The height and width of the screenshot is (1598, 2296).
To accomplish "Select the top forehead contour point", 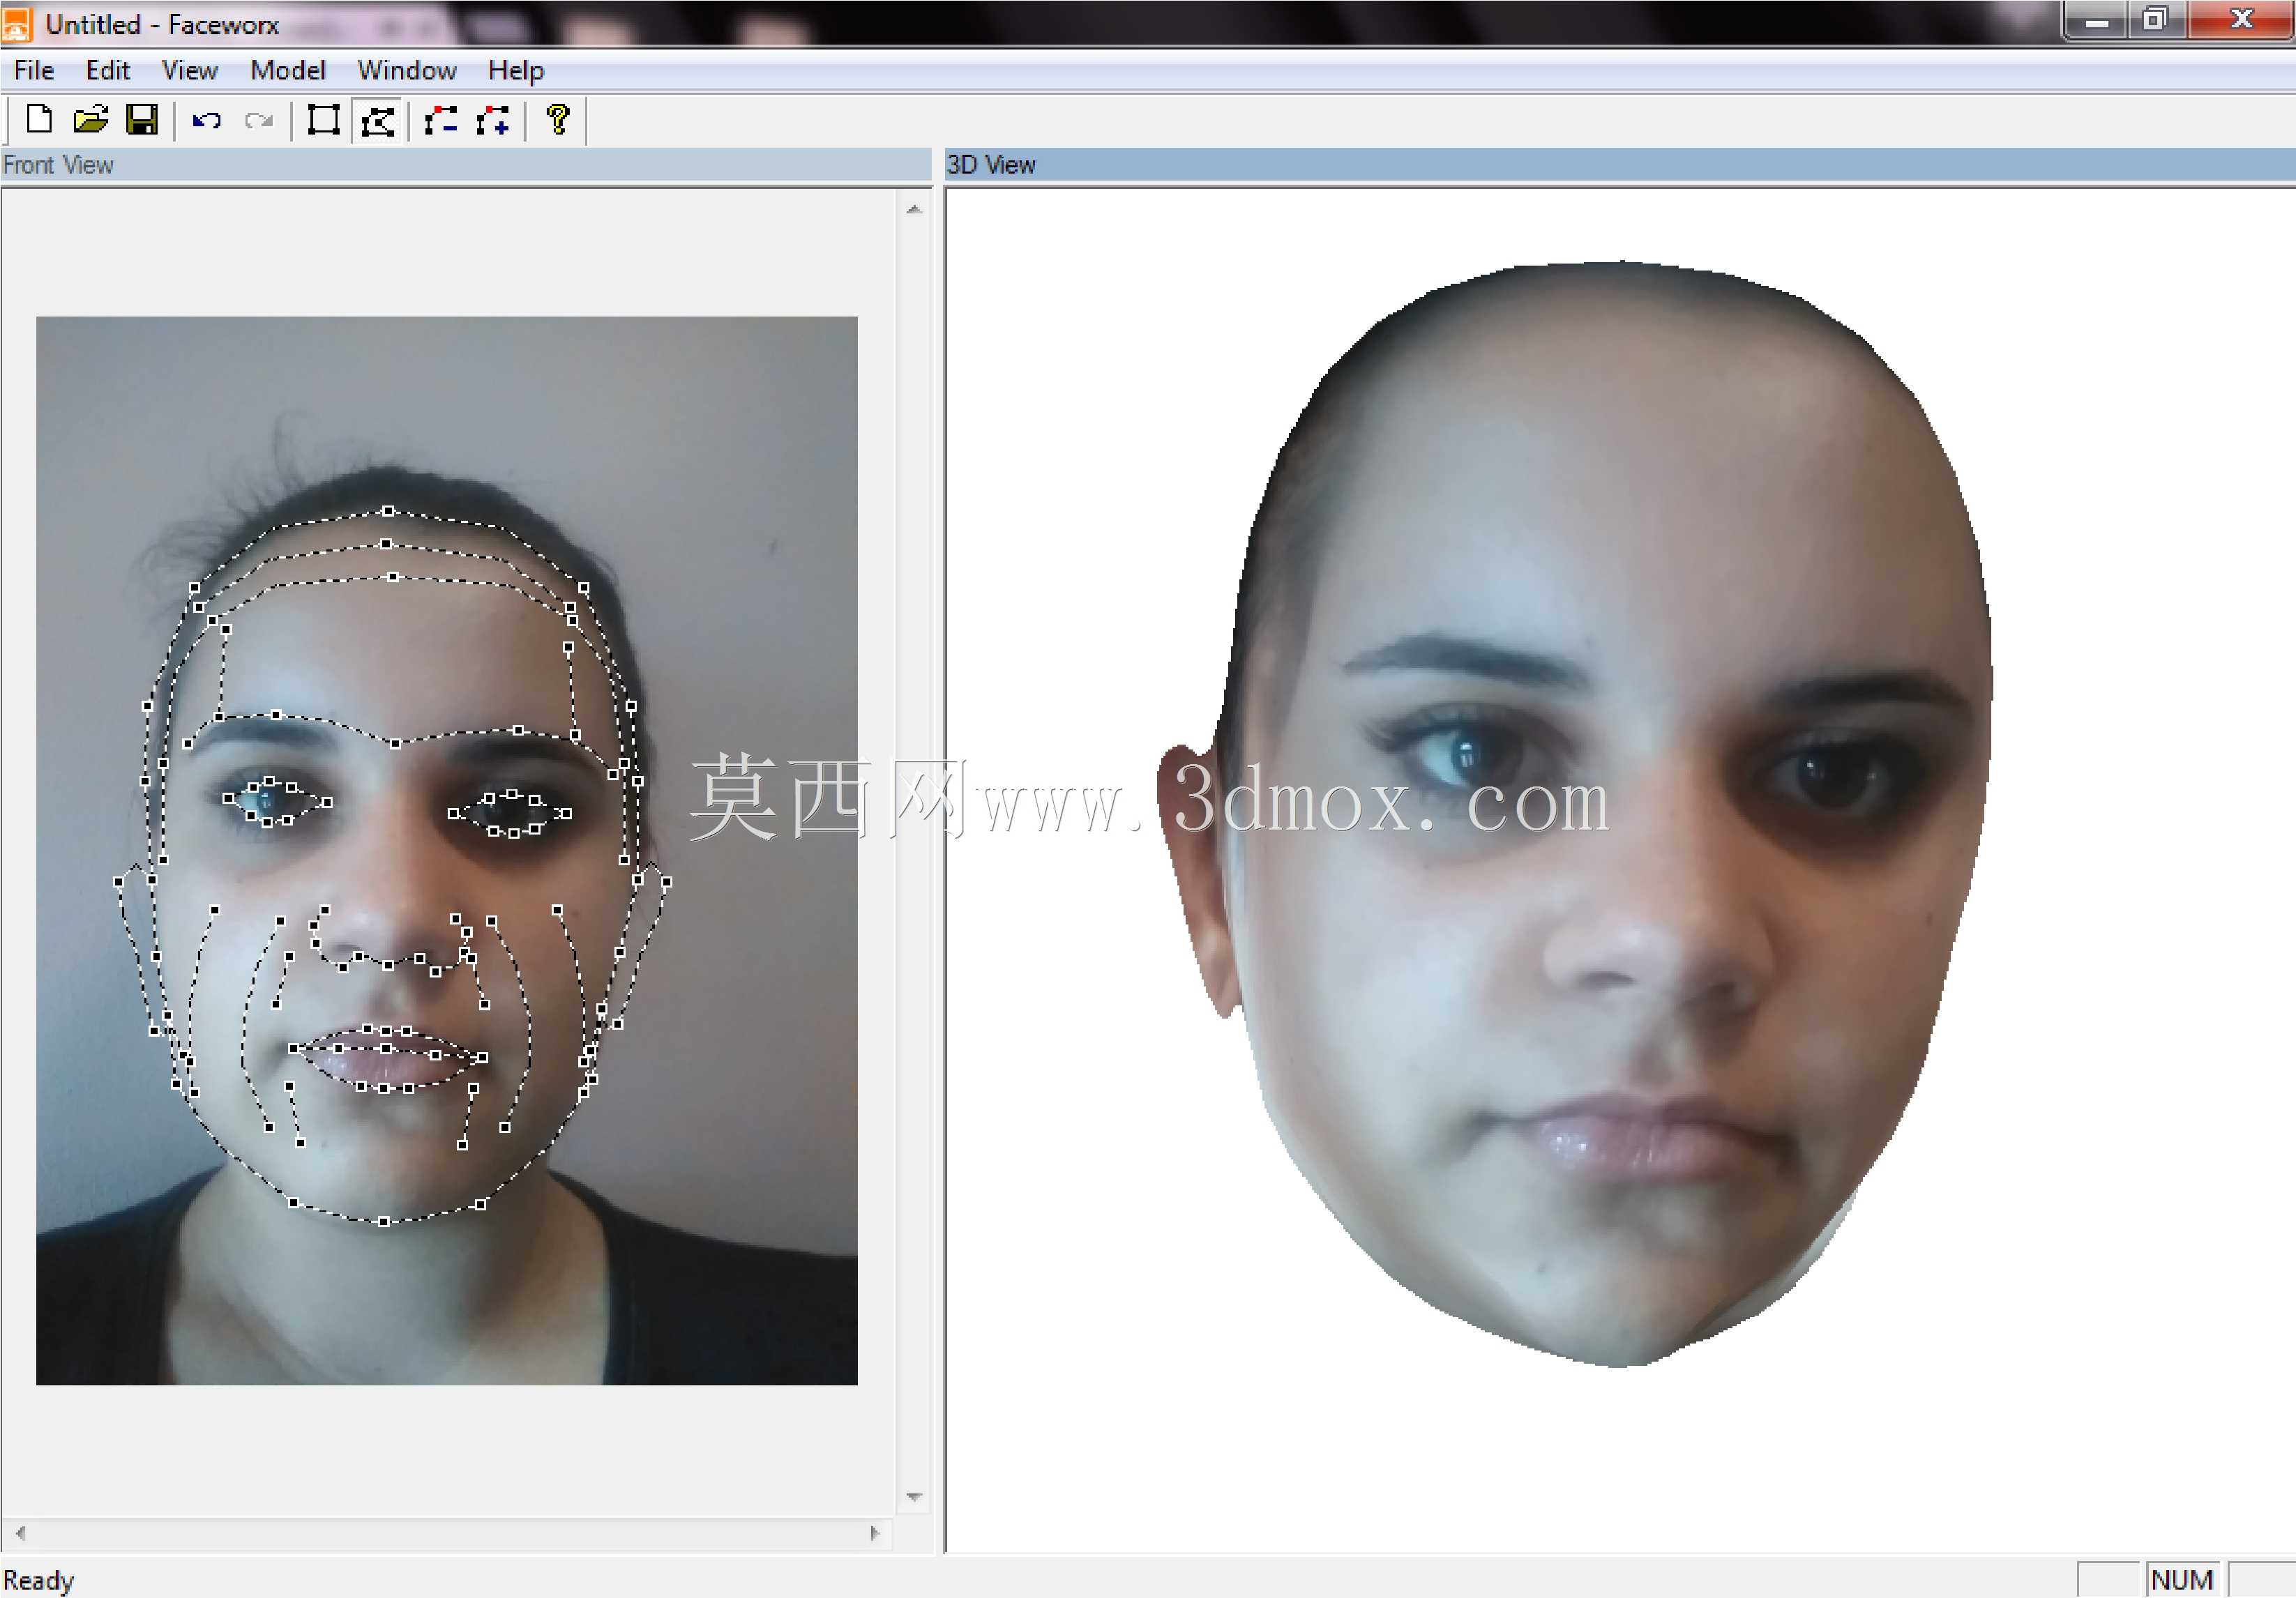I will [x=388, y=510].
